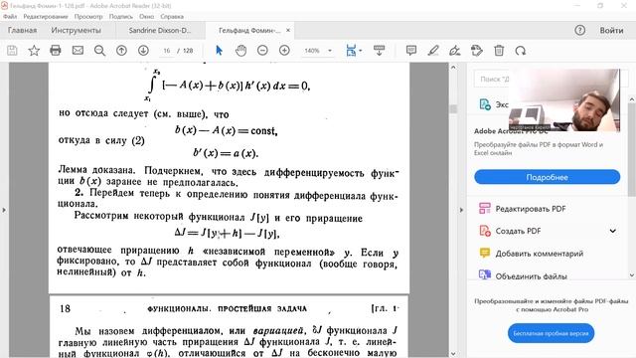636x358 pixels.
Task: Click the page number field showing 16
Action: [x=167, y=51]
